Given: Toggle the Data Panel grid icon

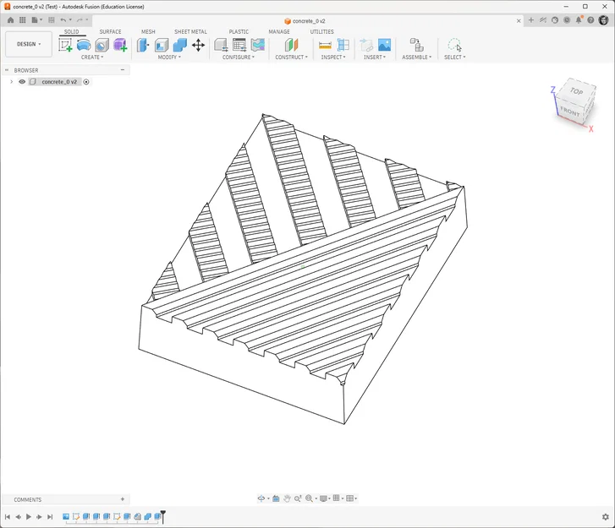Looking at the screenshot, I should (x=22, y=20).
